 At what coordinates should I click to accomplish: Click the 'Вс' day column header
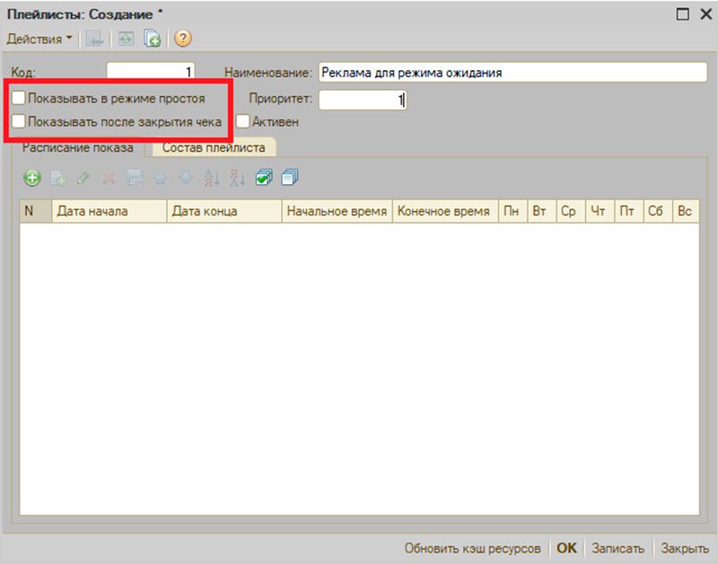(x=686, y=211)
